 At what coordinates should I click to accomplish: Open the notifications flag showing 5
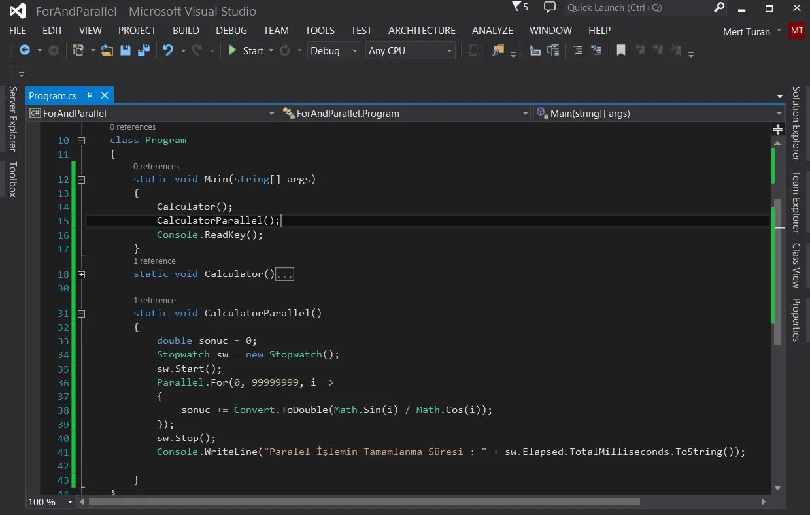520,8
